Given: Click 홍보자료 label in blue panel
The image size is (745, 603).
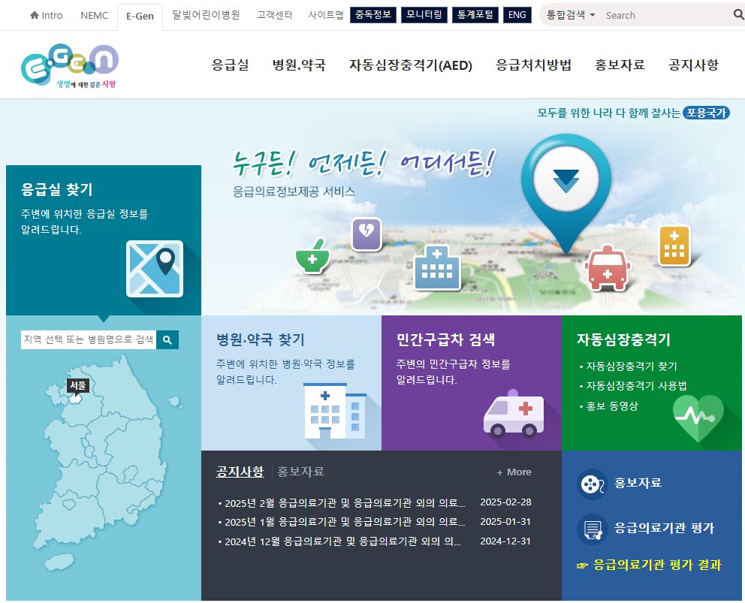Looking at the screenshot, I should 638,483.
